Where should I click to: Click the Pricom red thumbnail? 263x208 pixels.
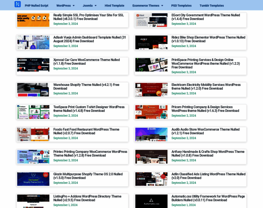tap(151, 112)
